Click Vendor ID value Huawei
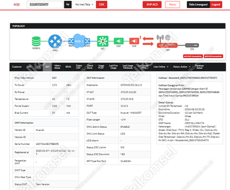230x190 pixels. pyautogui.click(x=40, y=130)
